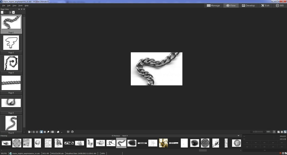Open the Tools menu
This screenshot has height=155, width=287.
tap(20, 6)
